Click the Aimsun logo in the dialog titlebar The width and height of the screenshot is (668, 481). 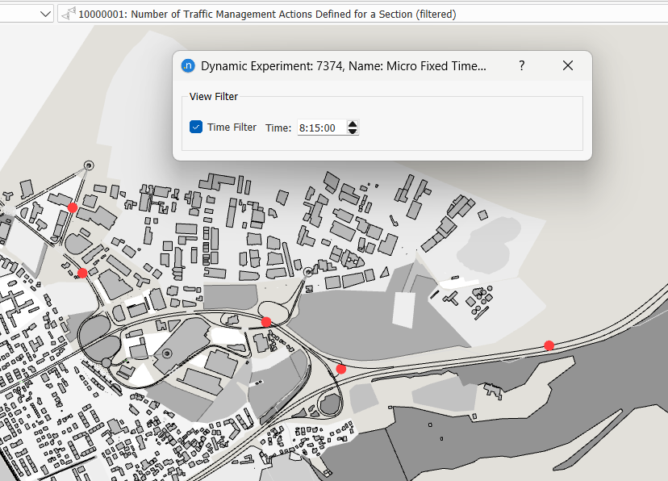pyautogui.click(x=188, y=65)
